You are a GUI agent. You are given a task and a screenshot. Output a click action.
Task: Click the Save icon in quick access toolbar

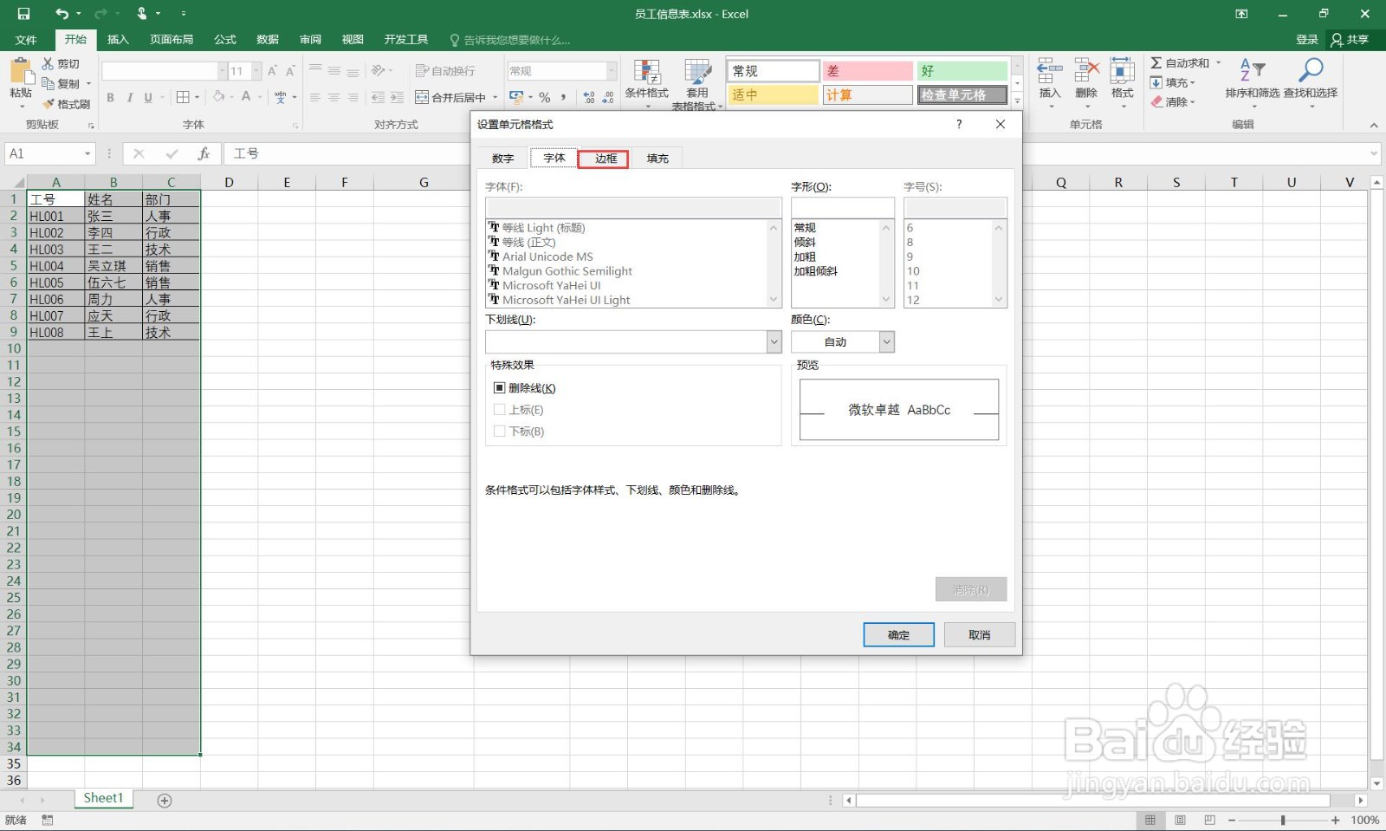23,14
